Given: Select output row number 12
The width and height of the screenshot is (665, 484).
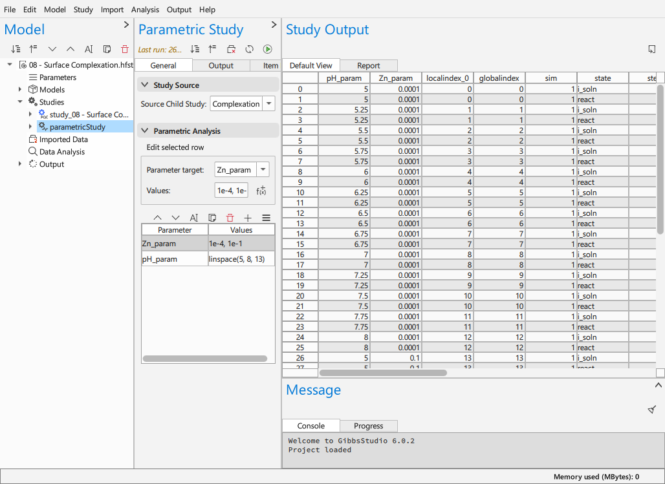Looking at the screenshot, I should pyautogui.click(x=300, y=213).
